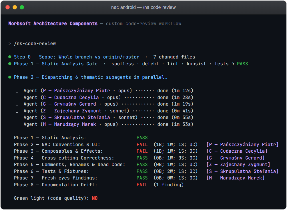The image size is (287, 210).
Task: Click 'Phase 1 — Static Analysis Gate' line
Action: tap(56, 64)
